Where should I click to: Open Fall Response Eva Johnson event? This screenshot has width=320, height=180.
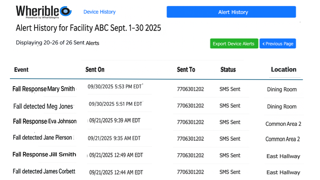45,121
